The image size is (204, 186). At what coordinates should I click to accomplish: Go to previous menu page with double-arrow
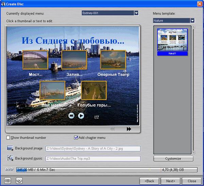tap(113, 129)
